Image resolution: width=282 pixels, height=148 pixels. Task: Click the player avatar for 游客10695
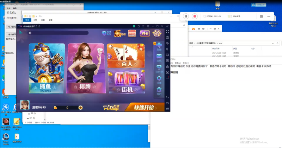tap(25, 105)
